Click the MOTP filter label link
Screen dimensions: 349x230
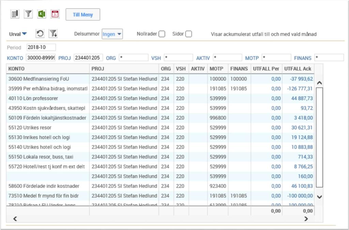click(x=252, y=58)
